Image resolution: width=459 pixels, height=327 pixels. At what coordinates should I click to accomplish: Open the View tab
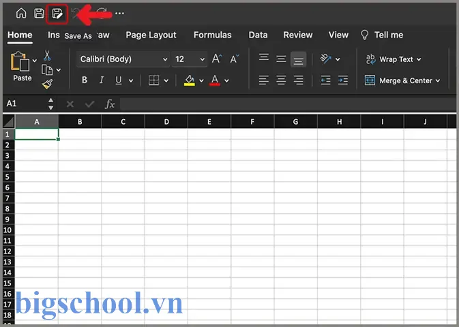pyautogui.click(x=338, y=35)
